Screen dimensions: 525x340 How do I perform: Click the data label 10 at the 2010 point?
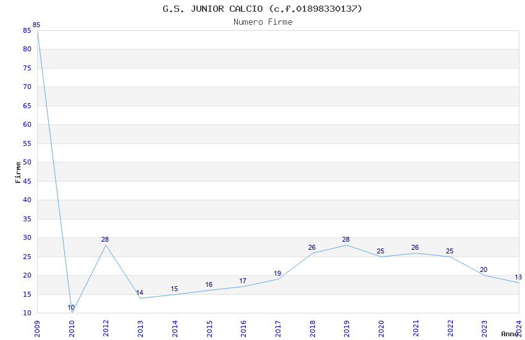point(71,307)
